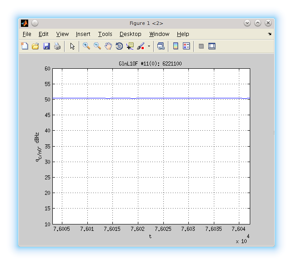Select the Brush data tool
This screenshot has width=293, height=265.
coord(141,46)
